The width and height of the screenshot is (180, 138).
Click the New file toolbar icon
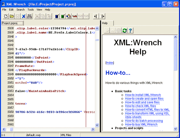(6, 16)
